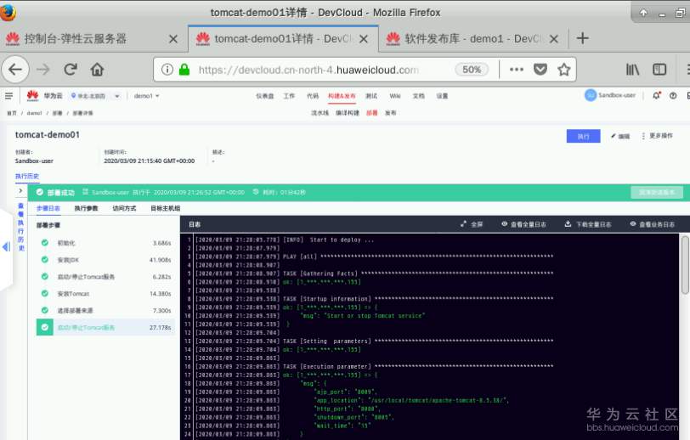Switch to 软件发布库 - demo1 browser tab
The image size is (690, 440).
coord(472,39)
